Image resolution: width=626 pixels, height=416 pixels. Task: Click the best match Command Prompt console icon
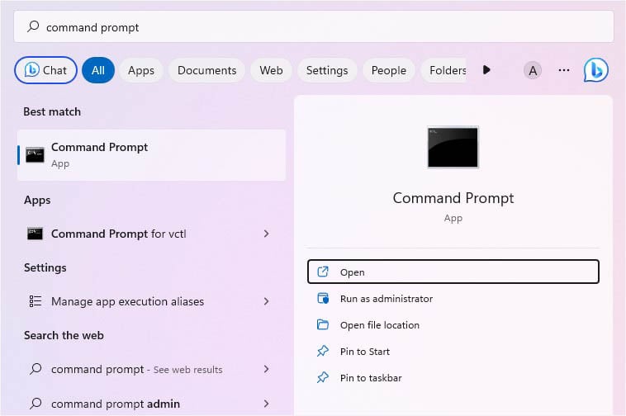[35, 155]
